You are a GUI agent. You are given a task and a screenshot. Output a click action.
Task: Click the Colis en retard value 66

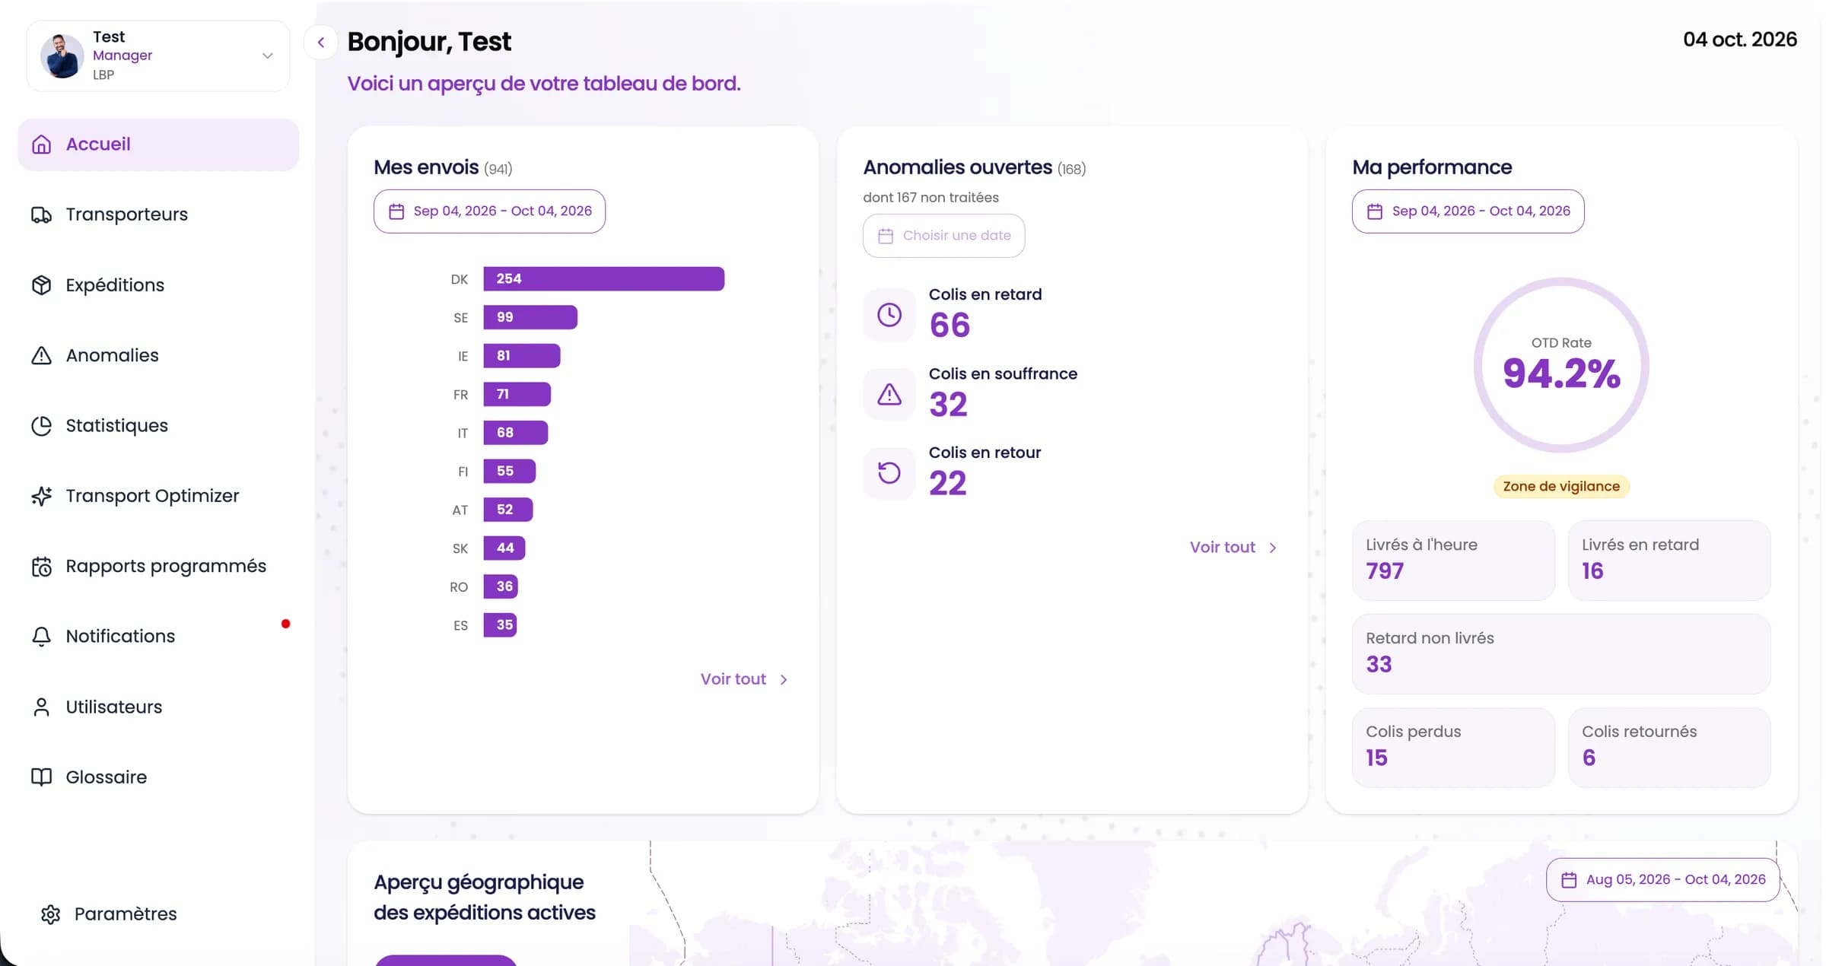tap(950, 326)
